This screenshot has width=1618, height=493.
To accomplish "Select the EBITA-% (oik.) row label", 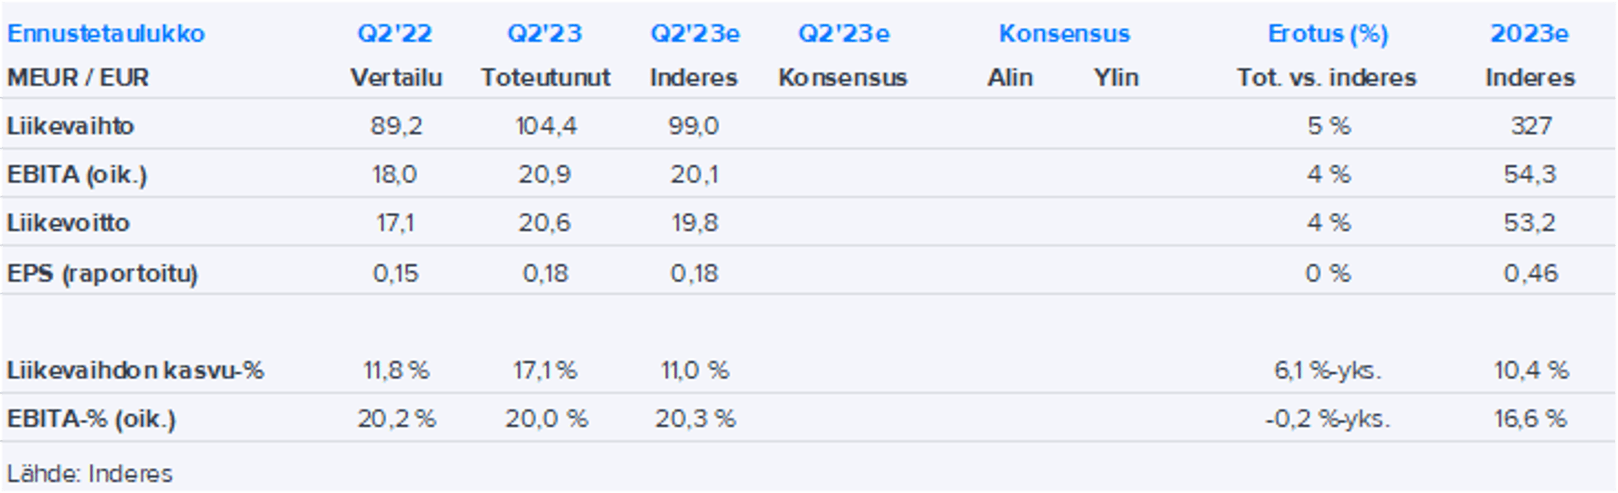I will pos(91,418).
